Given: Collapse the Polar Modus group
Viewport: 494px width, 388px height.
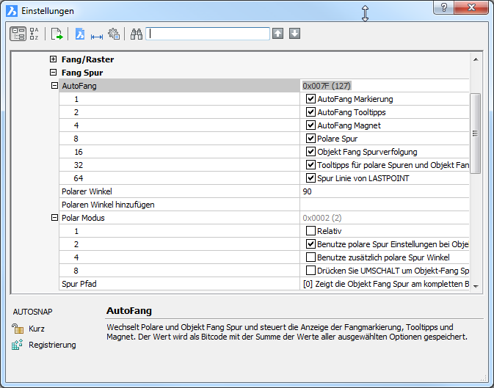Looking at the screenshot, I should pos(53,218).
